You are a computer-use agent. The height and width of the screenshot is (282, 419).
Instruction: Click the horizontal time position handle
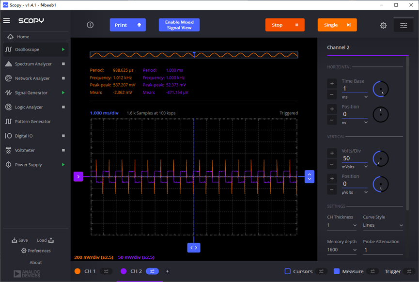194,248
